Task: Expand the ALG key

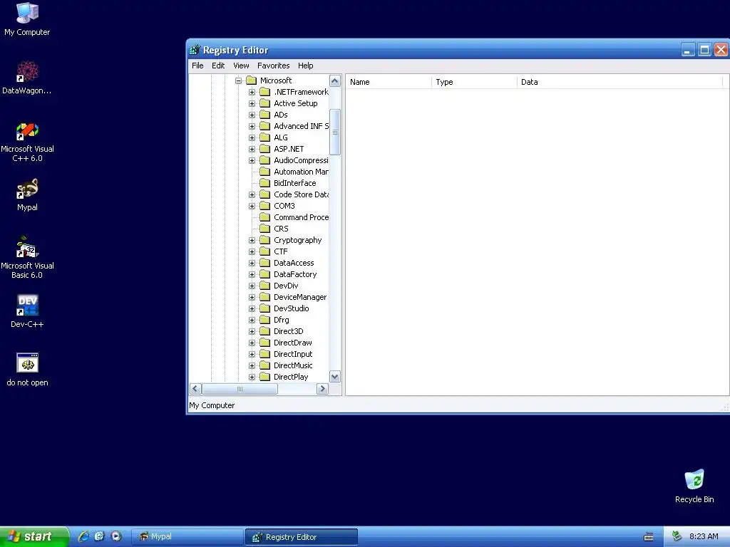Action: coord(252,137)
